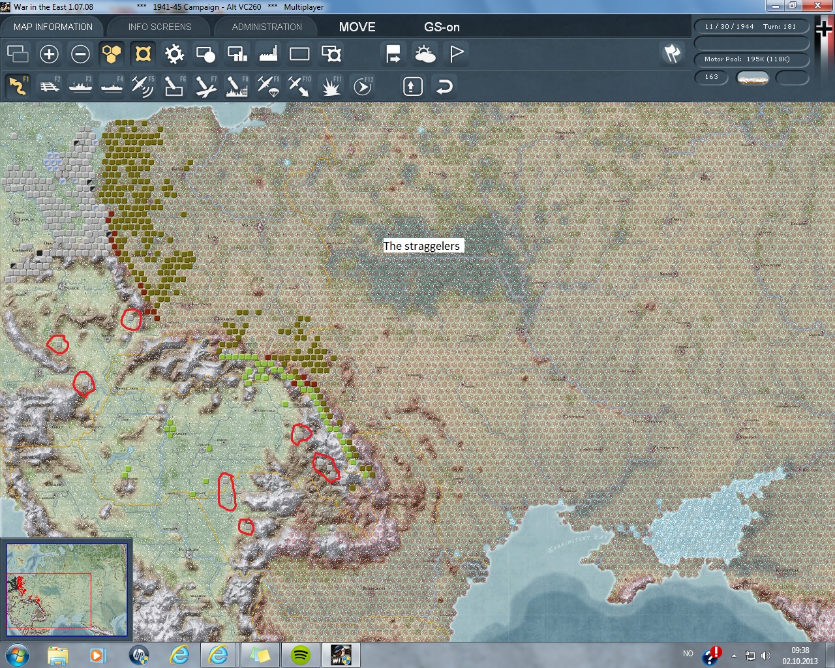Select bomb city mode (F8)
The height and width of the screenshot is (668, 835).
point(236,86)
